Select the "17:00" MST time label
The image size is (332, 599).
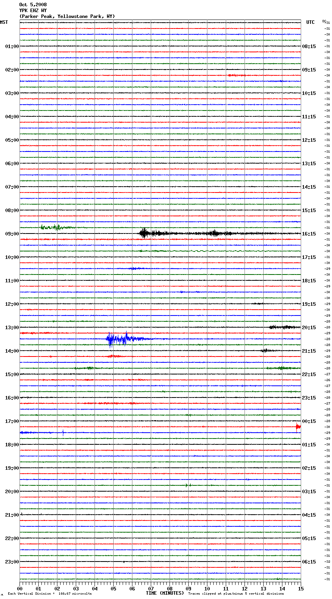pos(12,421)
